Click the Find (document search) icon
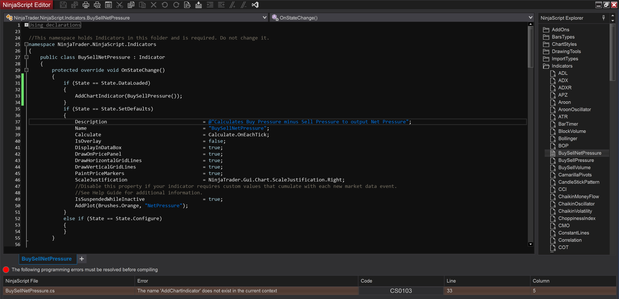 187,5
